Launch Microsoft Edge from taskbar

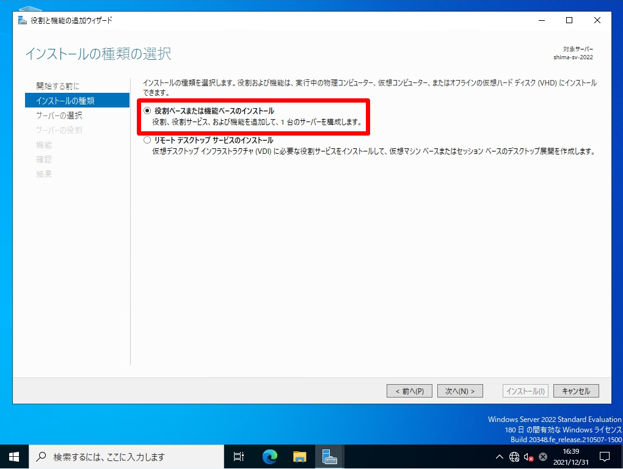(x=270, y=457)
